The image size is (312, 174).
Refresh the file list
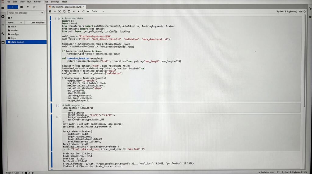pyautogui.click(x=34, y=7)
